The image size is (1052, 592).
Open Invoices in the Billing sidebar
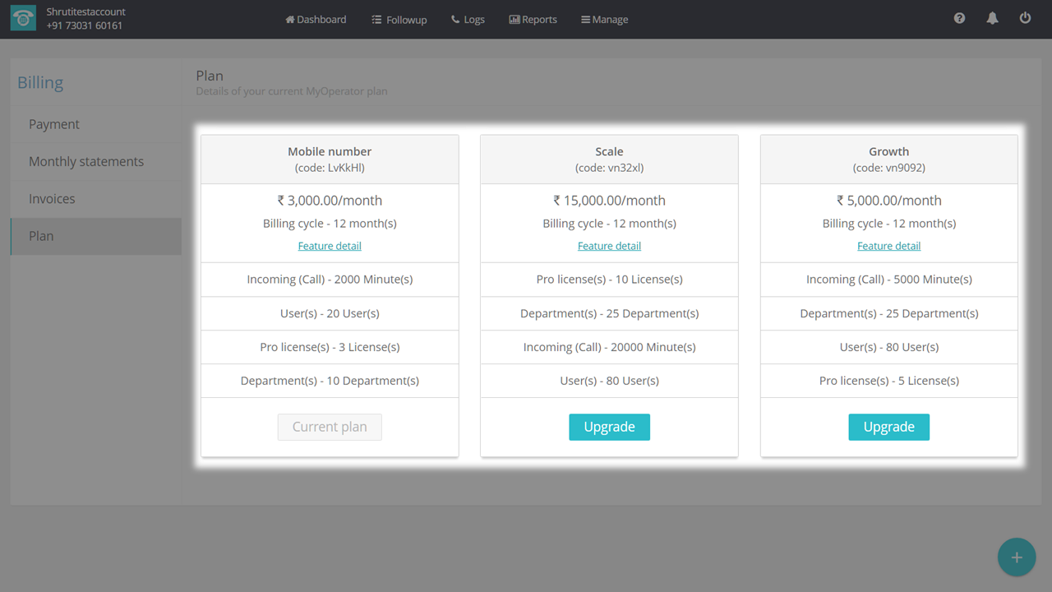[52, 199]
